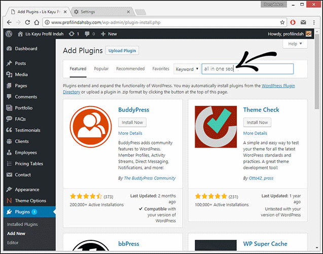The image size is (323, 254).
Task: Open the bbPress plugin title link
Action: tap(129, 244)
